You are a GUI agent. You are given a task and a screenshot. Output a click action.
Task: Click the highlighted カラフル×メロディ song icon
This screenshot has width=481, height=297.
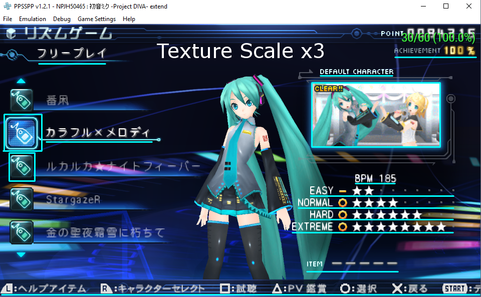(23, 132)
